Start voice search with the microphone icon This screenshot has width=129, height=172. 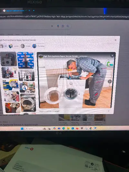coord(58,26)
